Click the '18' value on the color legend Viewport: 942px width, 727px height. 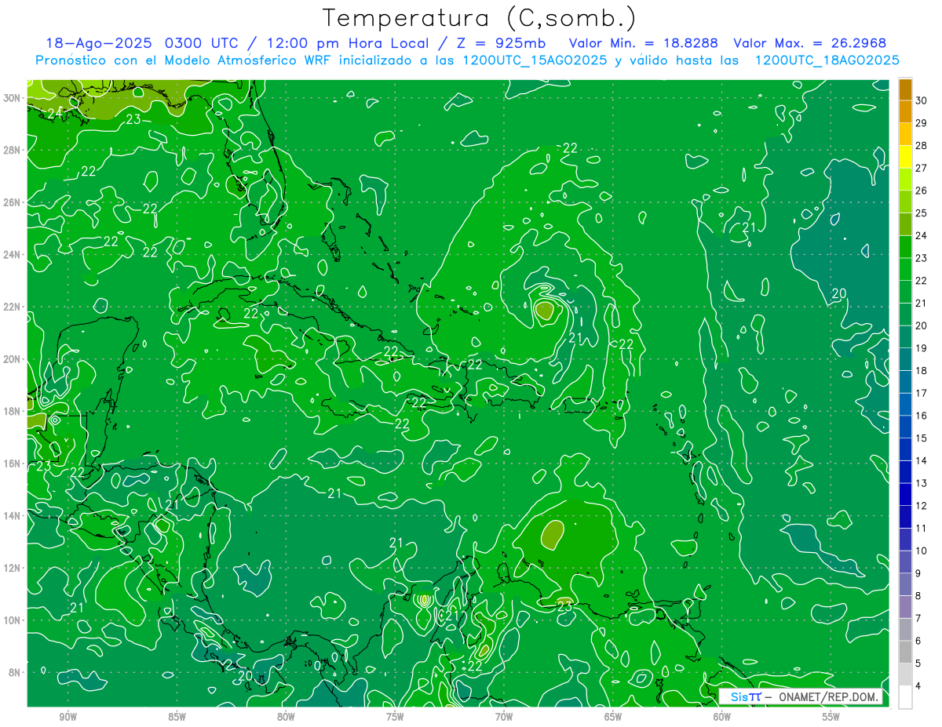[x=922, y=371]
